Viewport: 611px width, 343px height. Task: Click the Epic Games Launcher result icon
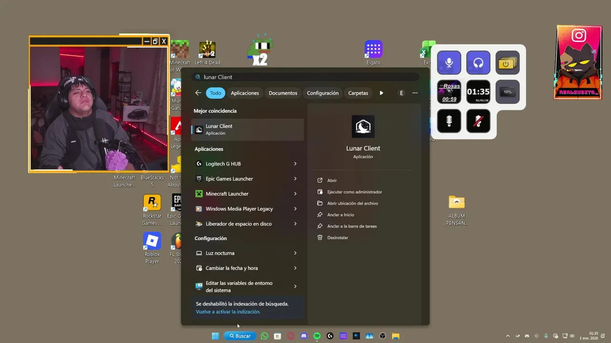click(x=199, y=179)
